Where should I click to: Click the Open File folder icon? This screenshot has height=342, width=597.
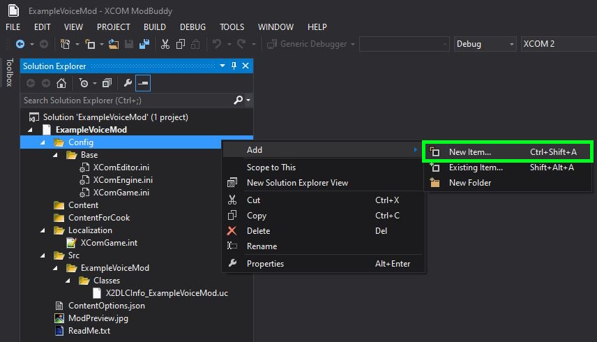coord(115,44)
